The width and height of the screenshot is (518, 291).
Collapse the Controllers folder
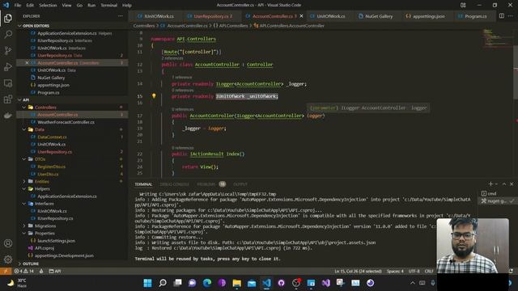click(x=24, y=108)
